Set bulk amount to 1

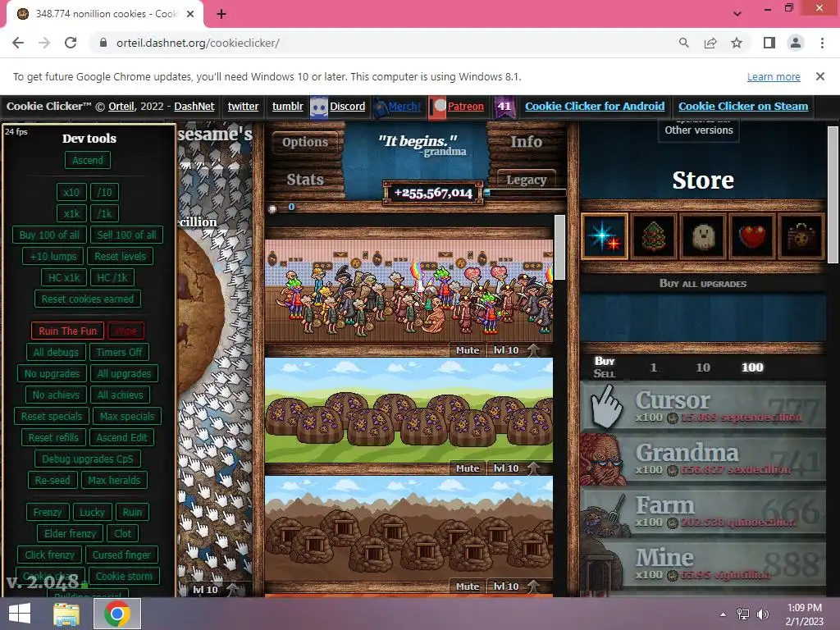tap(653, 367)
